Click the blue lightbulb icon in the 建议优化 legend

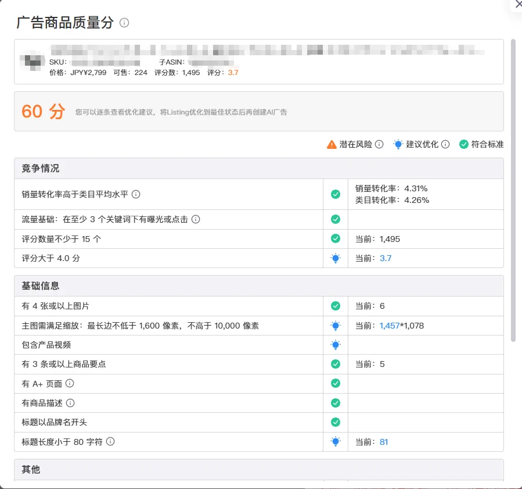coord(398,144)
